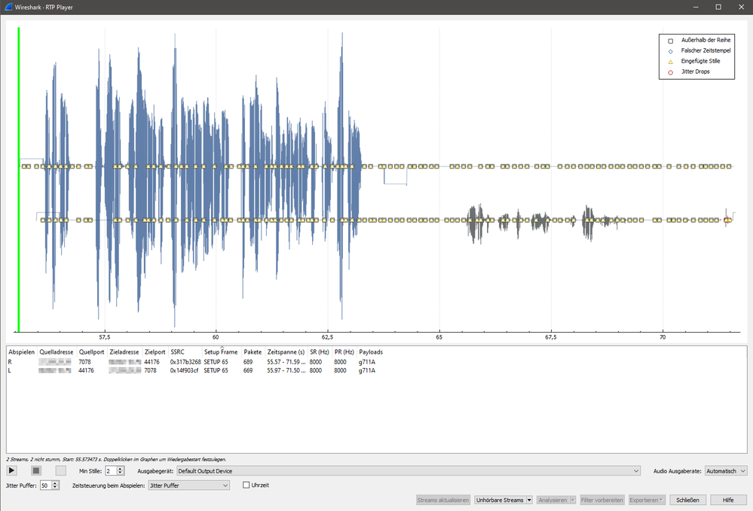Click the Wireshark fin icon in title bar
The height and width of the screenshot is (511, 753).
click(8, 8)
